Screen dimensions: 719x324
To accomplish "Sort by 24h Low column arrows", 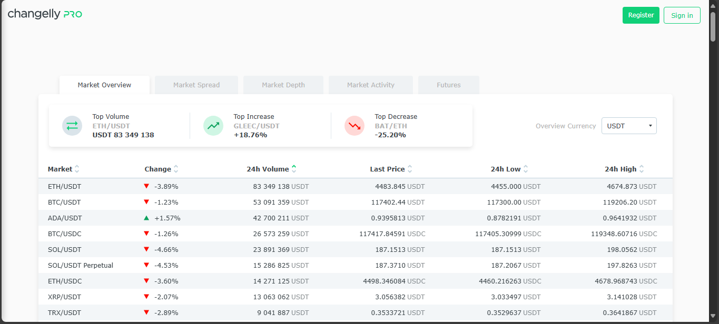I will click(x=526, y=169).
